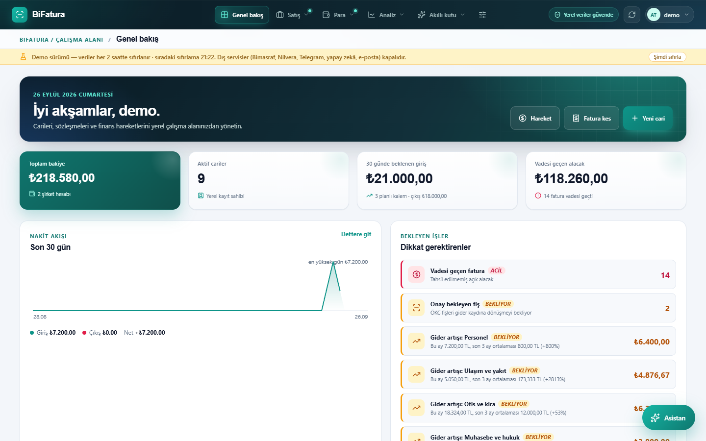The width and height of the screenshot is (706, 441).
Task: Open the Vadesi geçen alacak card
Action: pyautogui.click(x=606, y=180)
